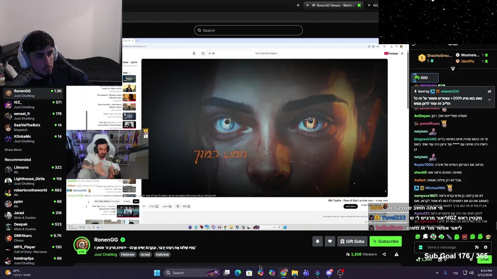Open recommended channel Jared

tap(33, 215)
